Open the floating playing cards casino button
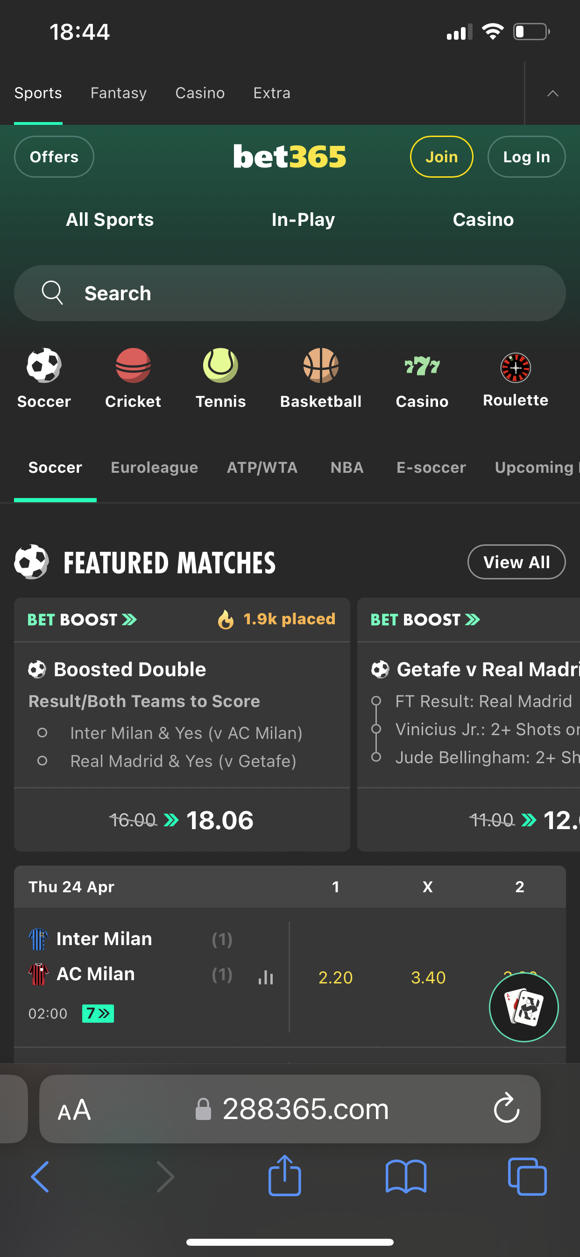 523,1007
